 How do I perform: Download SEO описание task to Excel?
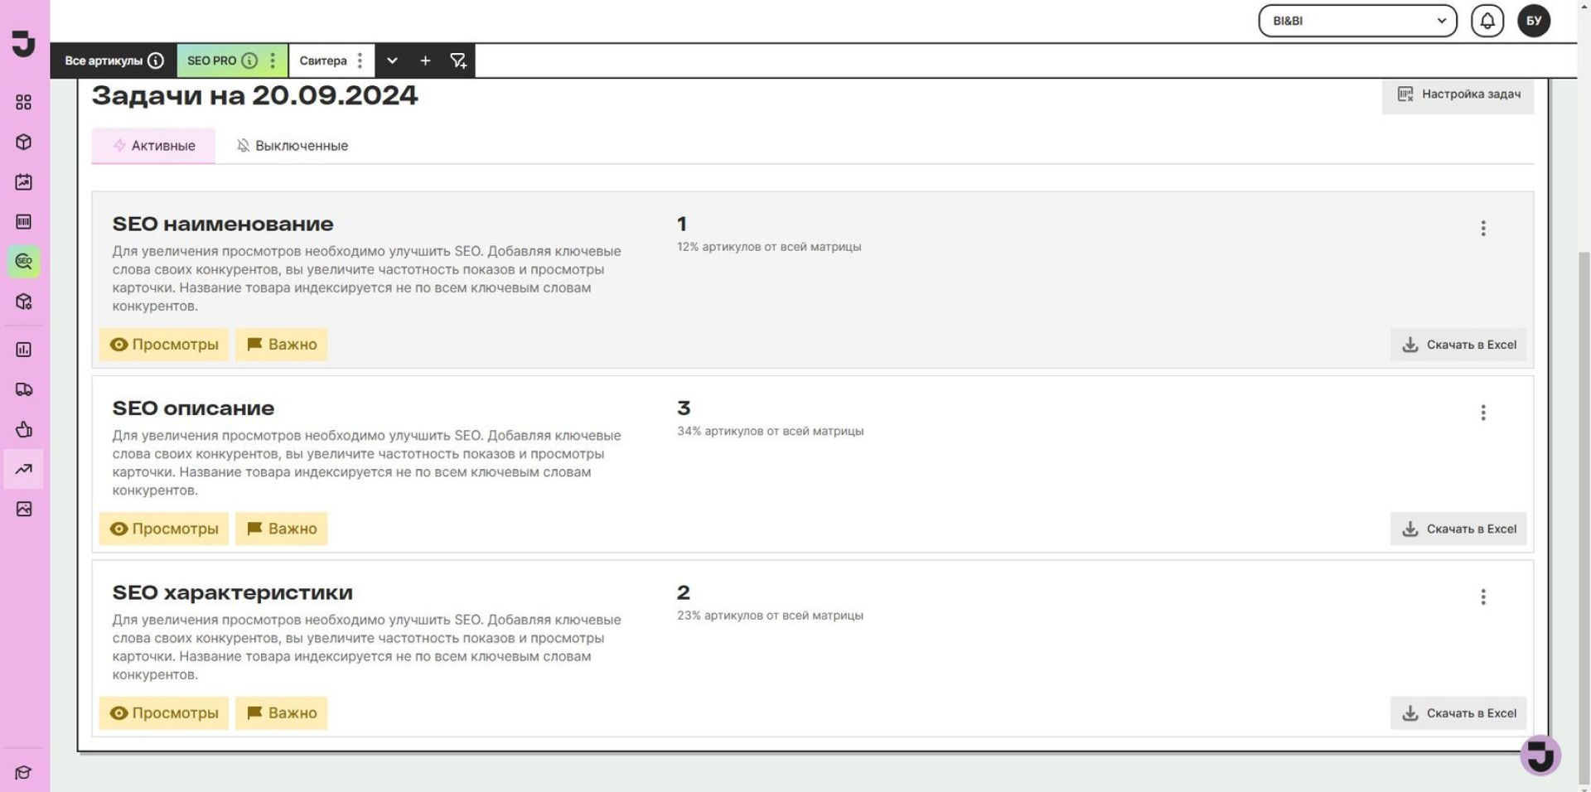1458,529
